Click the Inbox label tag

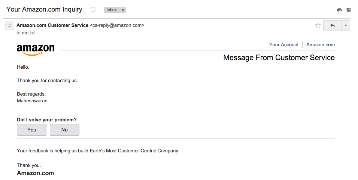pyautogui.click(x=112, y=10)
